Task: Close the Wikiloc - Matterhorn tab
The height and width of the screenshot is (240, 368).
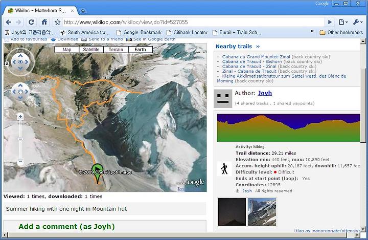Action: [x=72, y=11]
